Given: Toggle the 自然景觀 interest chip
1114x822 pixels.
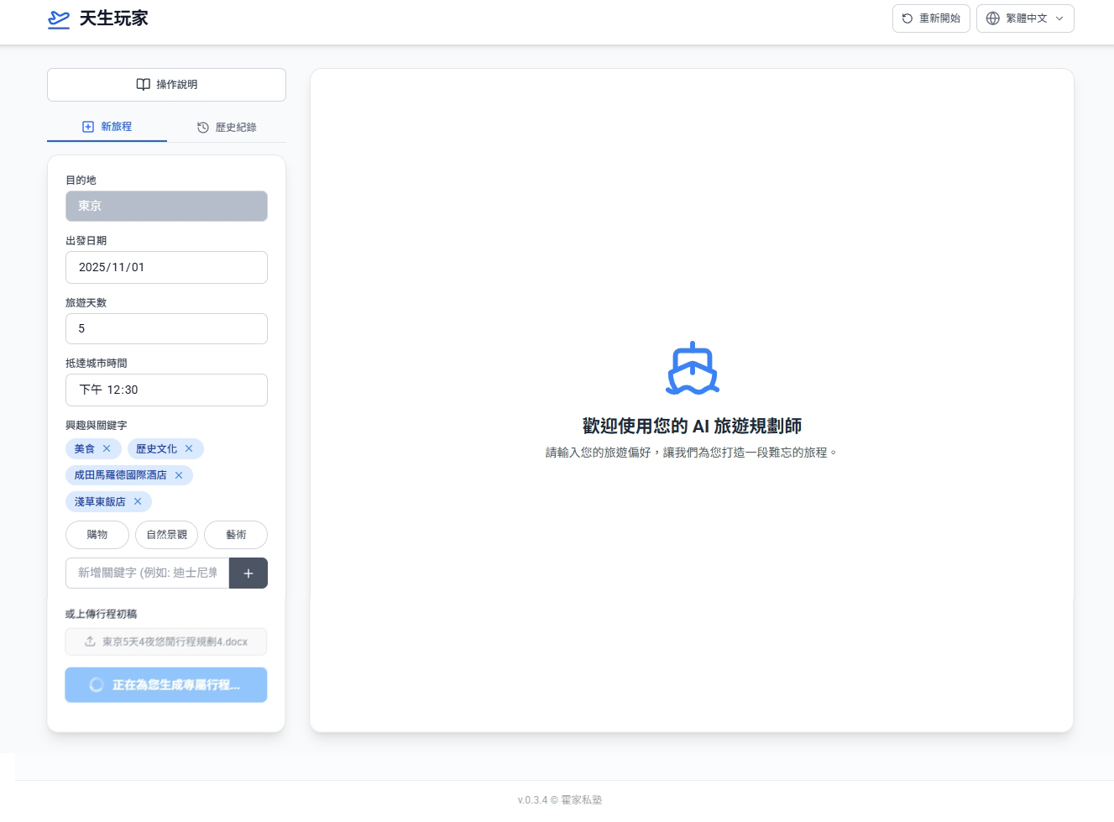Looking at the screenshot, I should (x=166, y=535).
